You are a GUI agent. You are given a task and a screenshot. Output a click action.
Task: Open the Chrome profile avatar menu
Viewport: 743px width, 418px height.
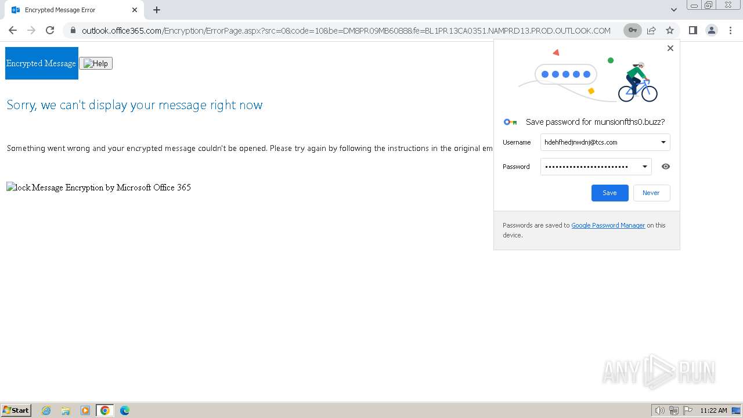point(712,30)
